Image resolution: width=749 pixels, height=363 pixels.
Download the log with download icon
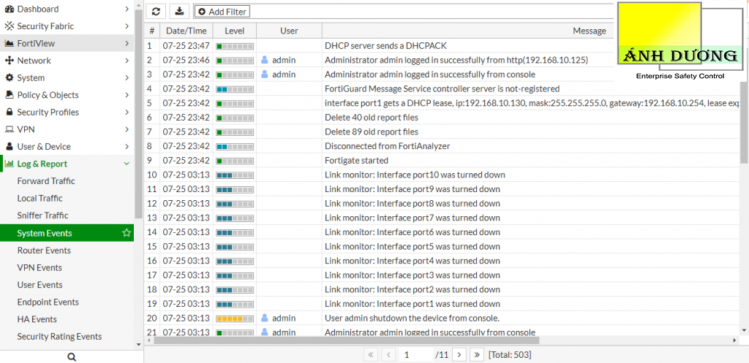180,12
